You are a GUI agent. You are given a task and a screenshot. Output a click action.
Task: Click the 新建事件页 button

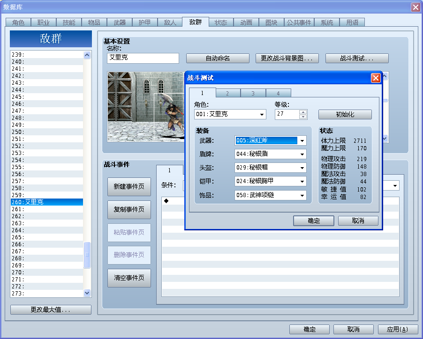coord(129,187)
